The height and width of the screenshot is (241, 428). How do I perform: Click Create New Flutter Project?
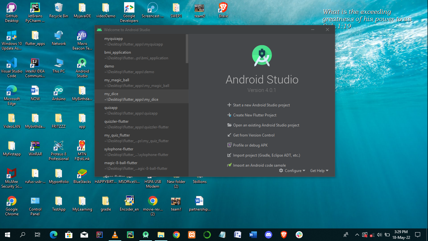252,115
